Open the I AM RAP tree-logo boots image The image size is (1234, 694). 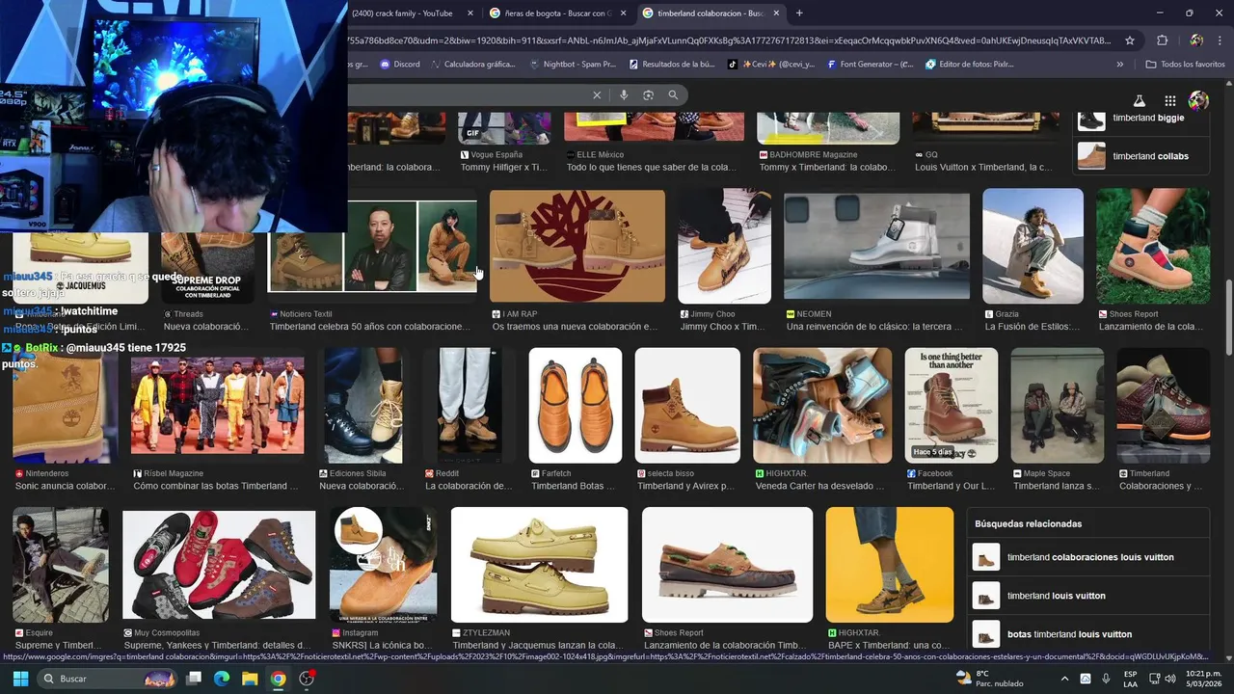click(x=577, y=246)
